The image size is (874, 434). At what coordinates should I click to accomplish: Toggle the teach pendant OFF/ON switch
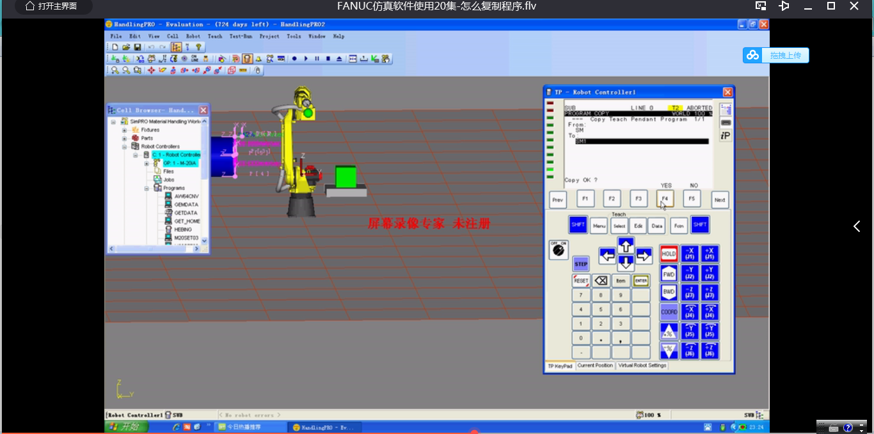(x=558, y=250)
